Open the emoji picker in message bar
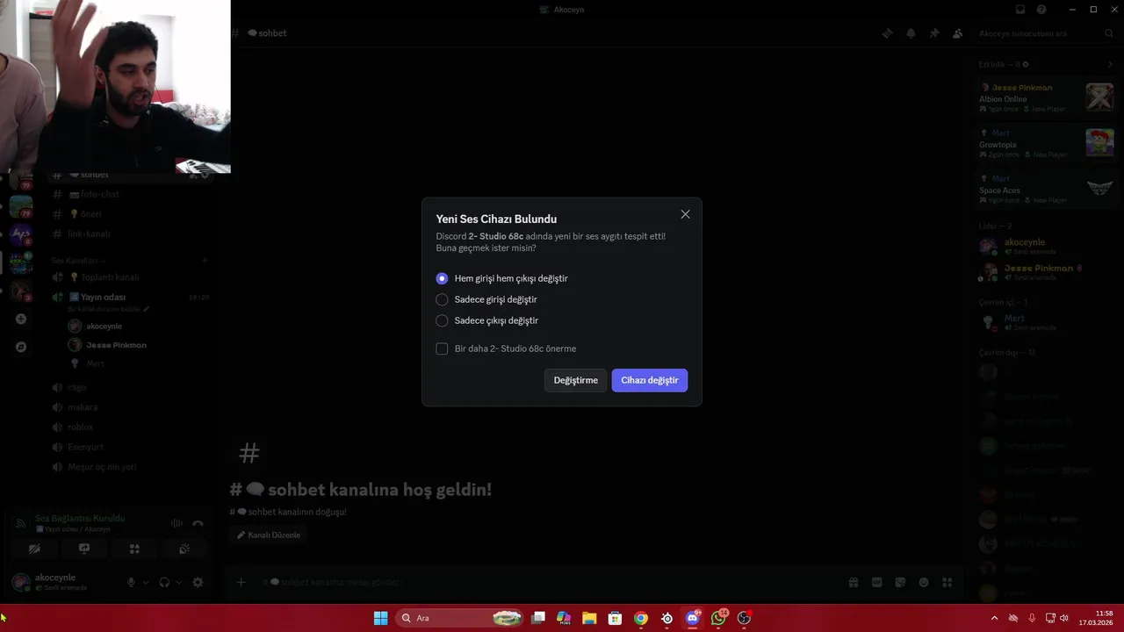This screenshot has width=1124, height=632. (924, 582)
